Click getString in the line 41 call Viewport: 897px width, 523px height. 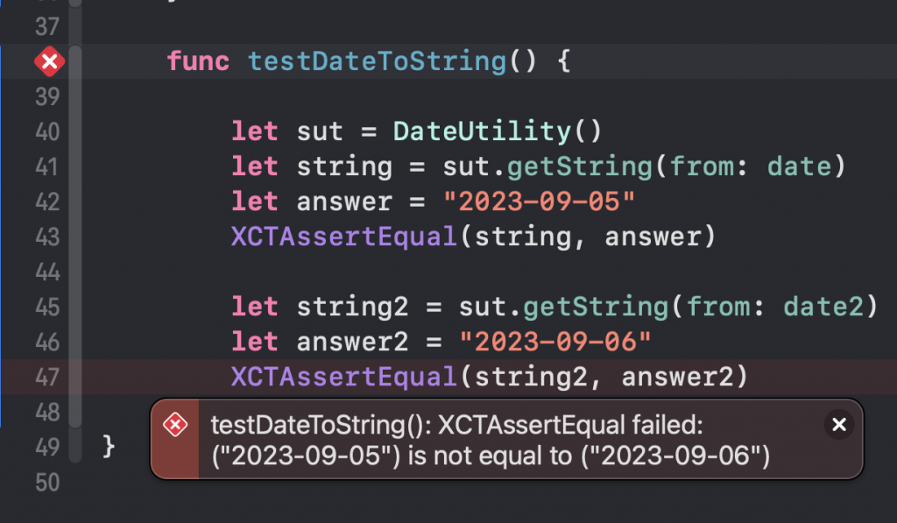(580, 166)
